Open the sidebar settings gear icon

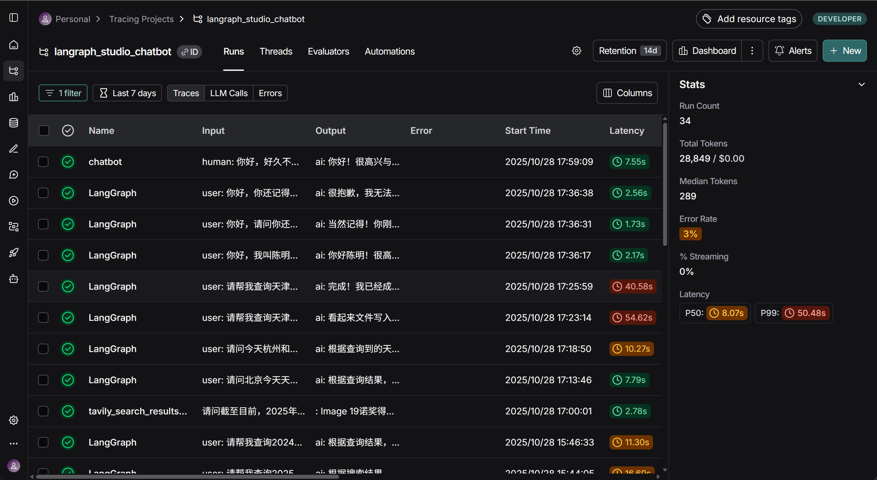[14, 420]
